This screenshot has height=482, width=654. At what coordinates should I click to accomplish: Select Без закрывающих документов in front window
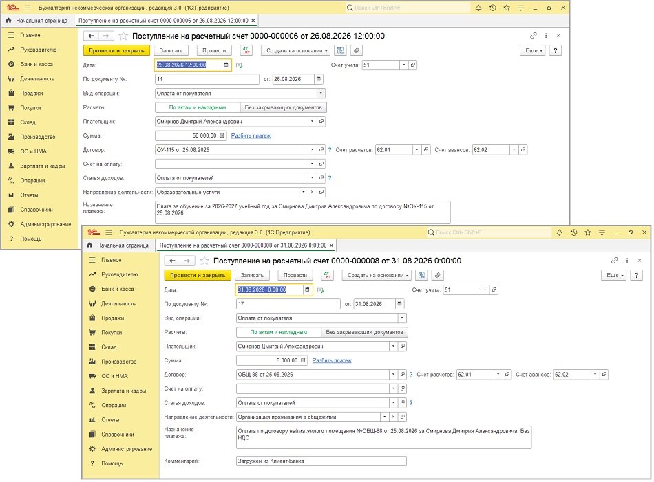(x=365, y=332)
